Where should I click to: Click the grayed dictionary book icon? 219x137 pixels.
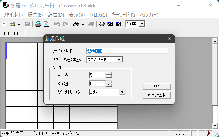(x=91, y=24)
